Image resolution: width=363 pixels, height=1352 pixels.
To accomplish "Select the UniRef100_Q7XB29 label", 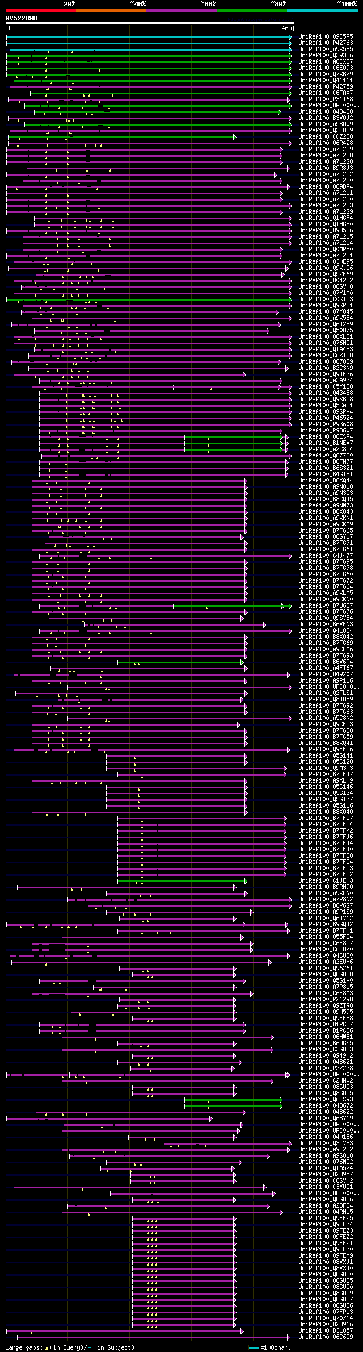I will pyautogui.click(x=326, y=74).
